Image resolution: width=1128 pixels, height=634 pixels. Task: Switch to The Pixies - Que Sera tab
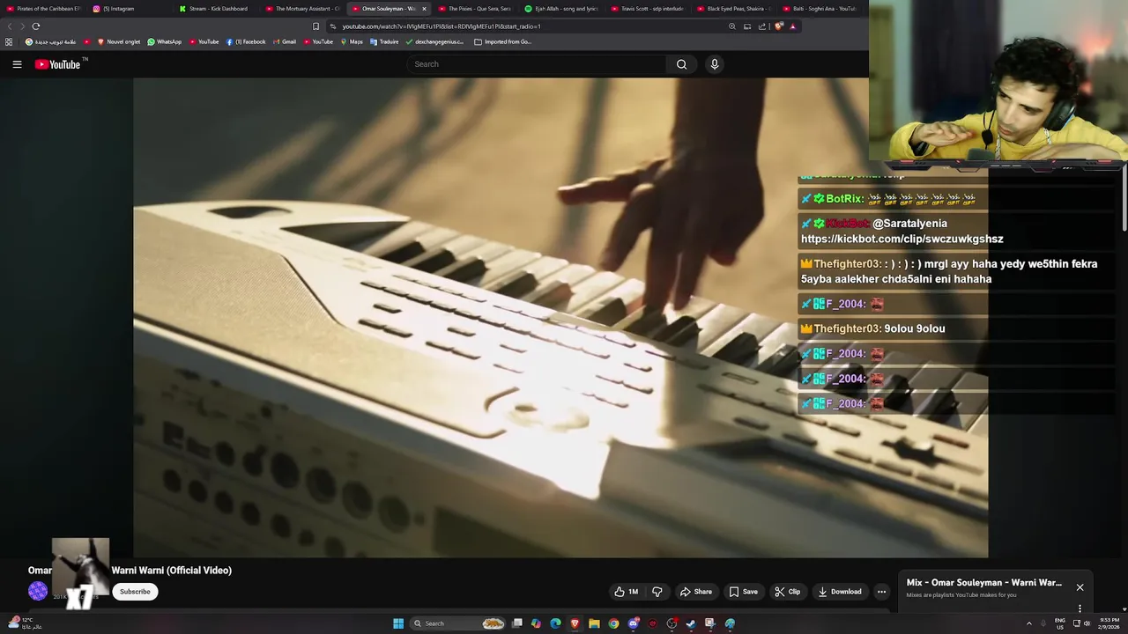(x=477, y=9)
